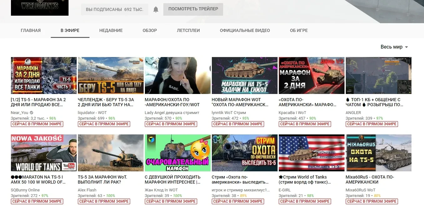Screen dimensions: 424x208
Task: Open the НЕДАВНИЕ tab
Action: tap(111, 30)
